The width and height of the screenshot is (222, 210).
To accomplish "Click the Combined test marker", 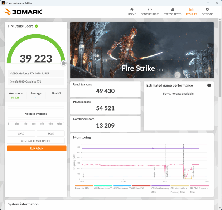I will click(x=193, y=172).
